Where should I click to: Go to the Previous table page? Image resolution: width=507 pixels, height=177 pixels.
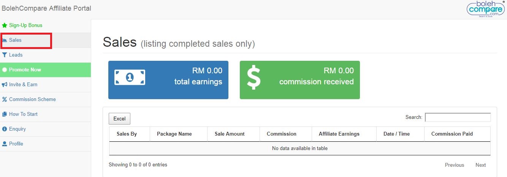pyautogui.click(x=455, y=165)
